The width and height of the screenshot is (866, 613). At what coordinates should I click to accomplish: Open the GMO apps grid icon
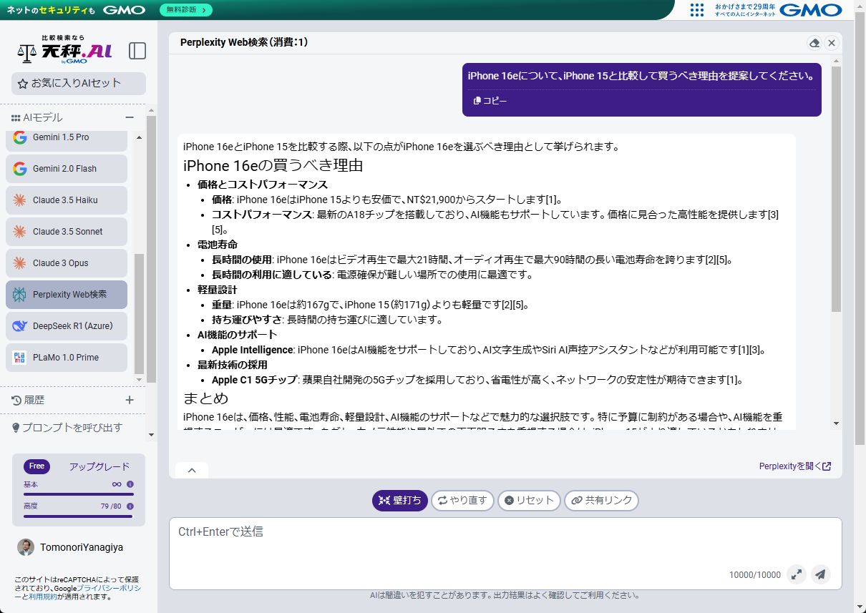(697, 10)
